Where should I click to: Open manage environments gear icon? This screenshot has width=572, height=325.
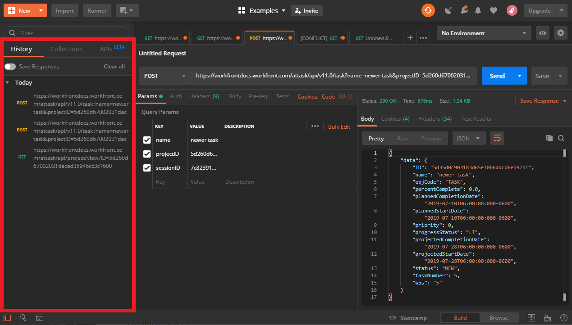(x=561, y=33)
